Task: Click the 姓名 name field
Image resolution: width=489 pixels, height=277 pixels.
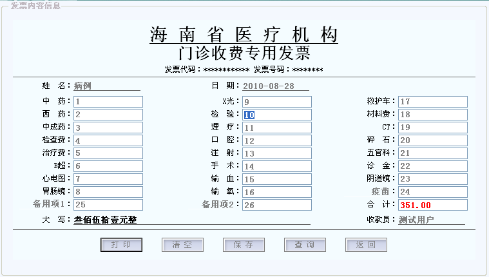Action: [x=106, y=86]
